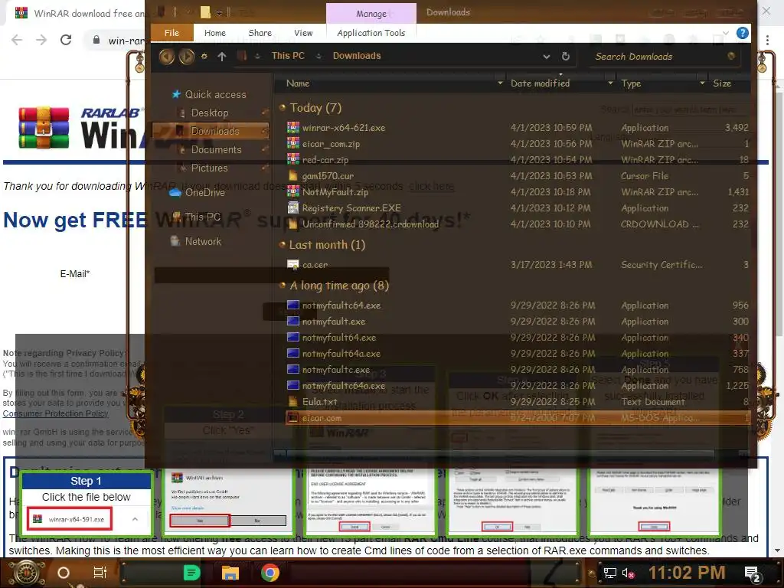Screen dimensions: 784x588
Task: Refresh the Downloads folder view
Action: click(566, 57)
